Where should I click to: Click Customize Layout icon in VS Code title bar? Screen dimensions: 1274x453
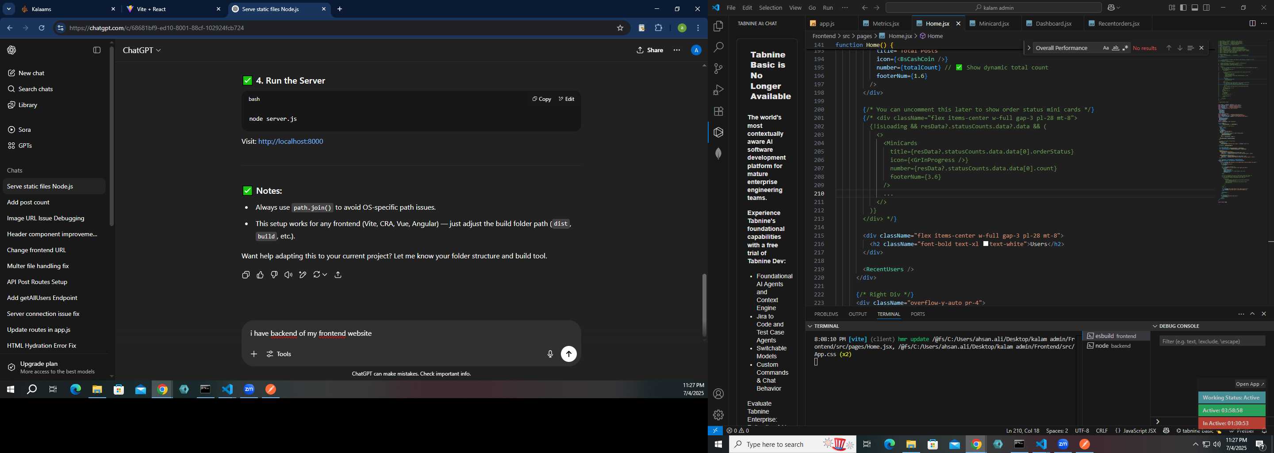(1172, 8)
